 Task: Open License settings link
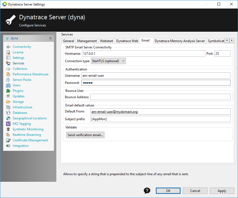click(18, 52)
